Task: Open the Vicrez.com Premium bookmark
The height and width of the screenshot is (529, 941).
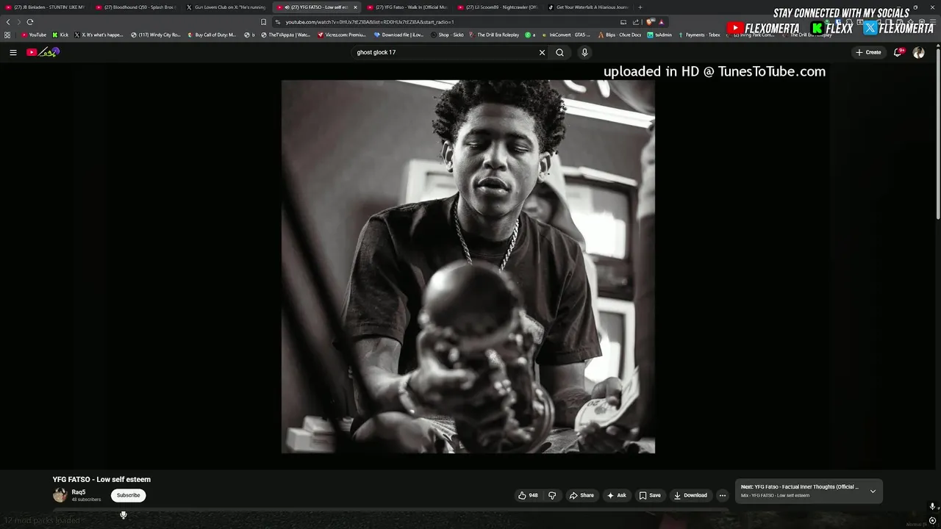Action: click(341, 35)
